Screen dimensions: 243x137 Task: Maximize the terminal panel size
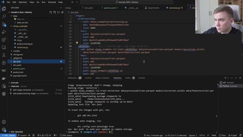236,78
